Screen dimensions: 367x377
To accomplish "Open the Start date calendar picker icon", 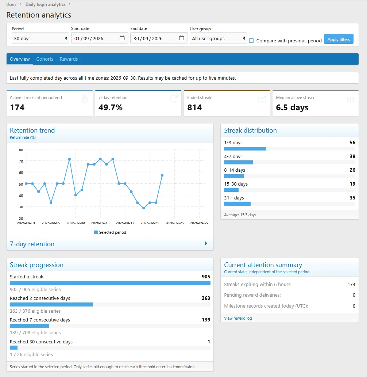I will (x=122, y=38).
